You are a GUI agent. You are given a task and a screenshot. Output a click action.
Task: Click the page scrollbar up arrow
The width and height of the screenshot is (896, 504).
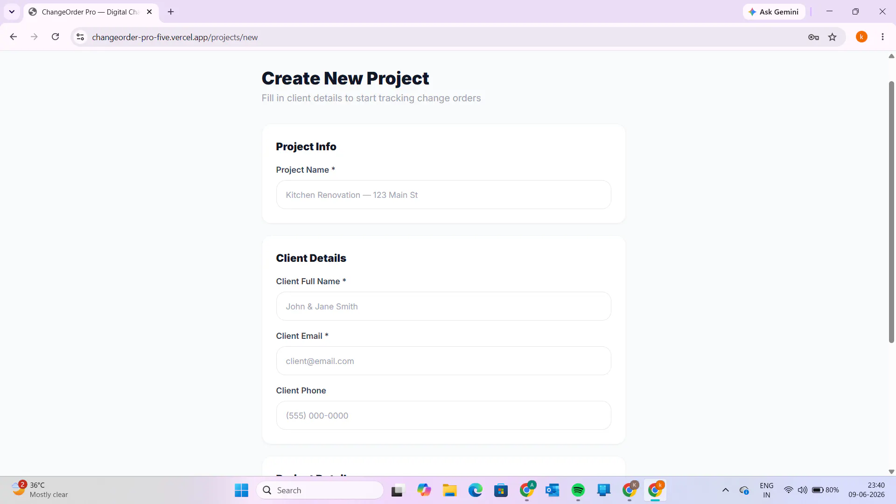[x=891, y=56]
